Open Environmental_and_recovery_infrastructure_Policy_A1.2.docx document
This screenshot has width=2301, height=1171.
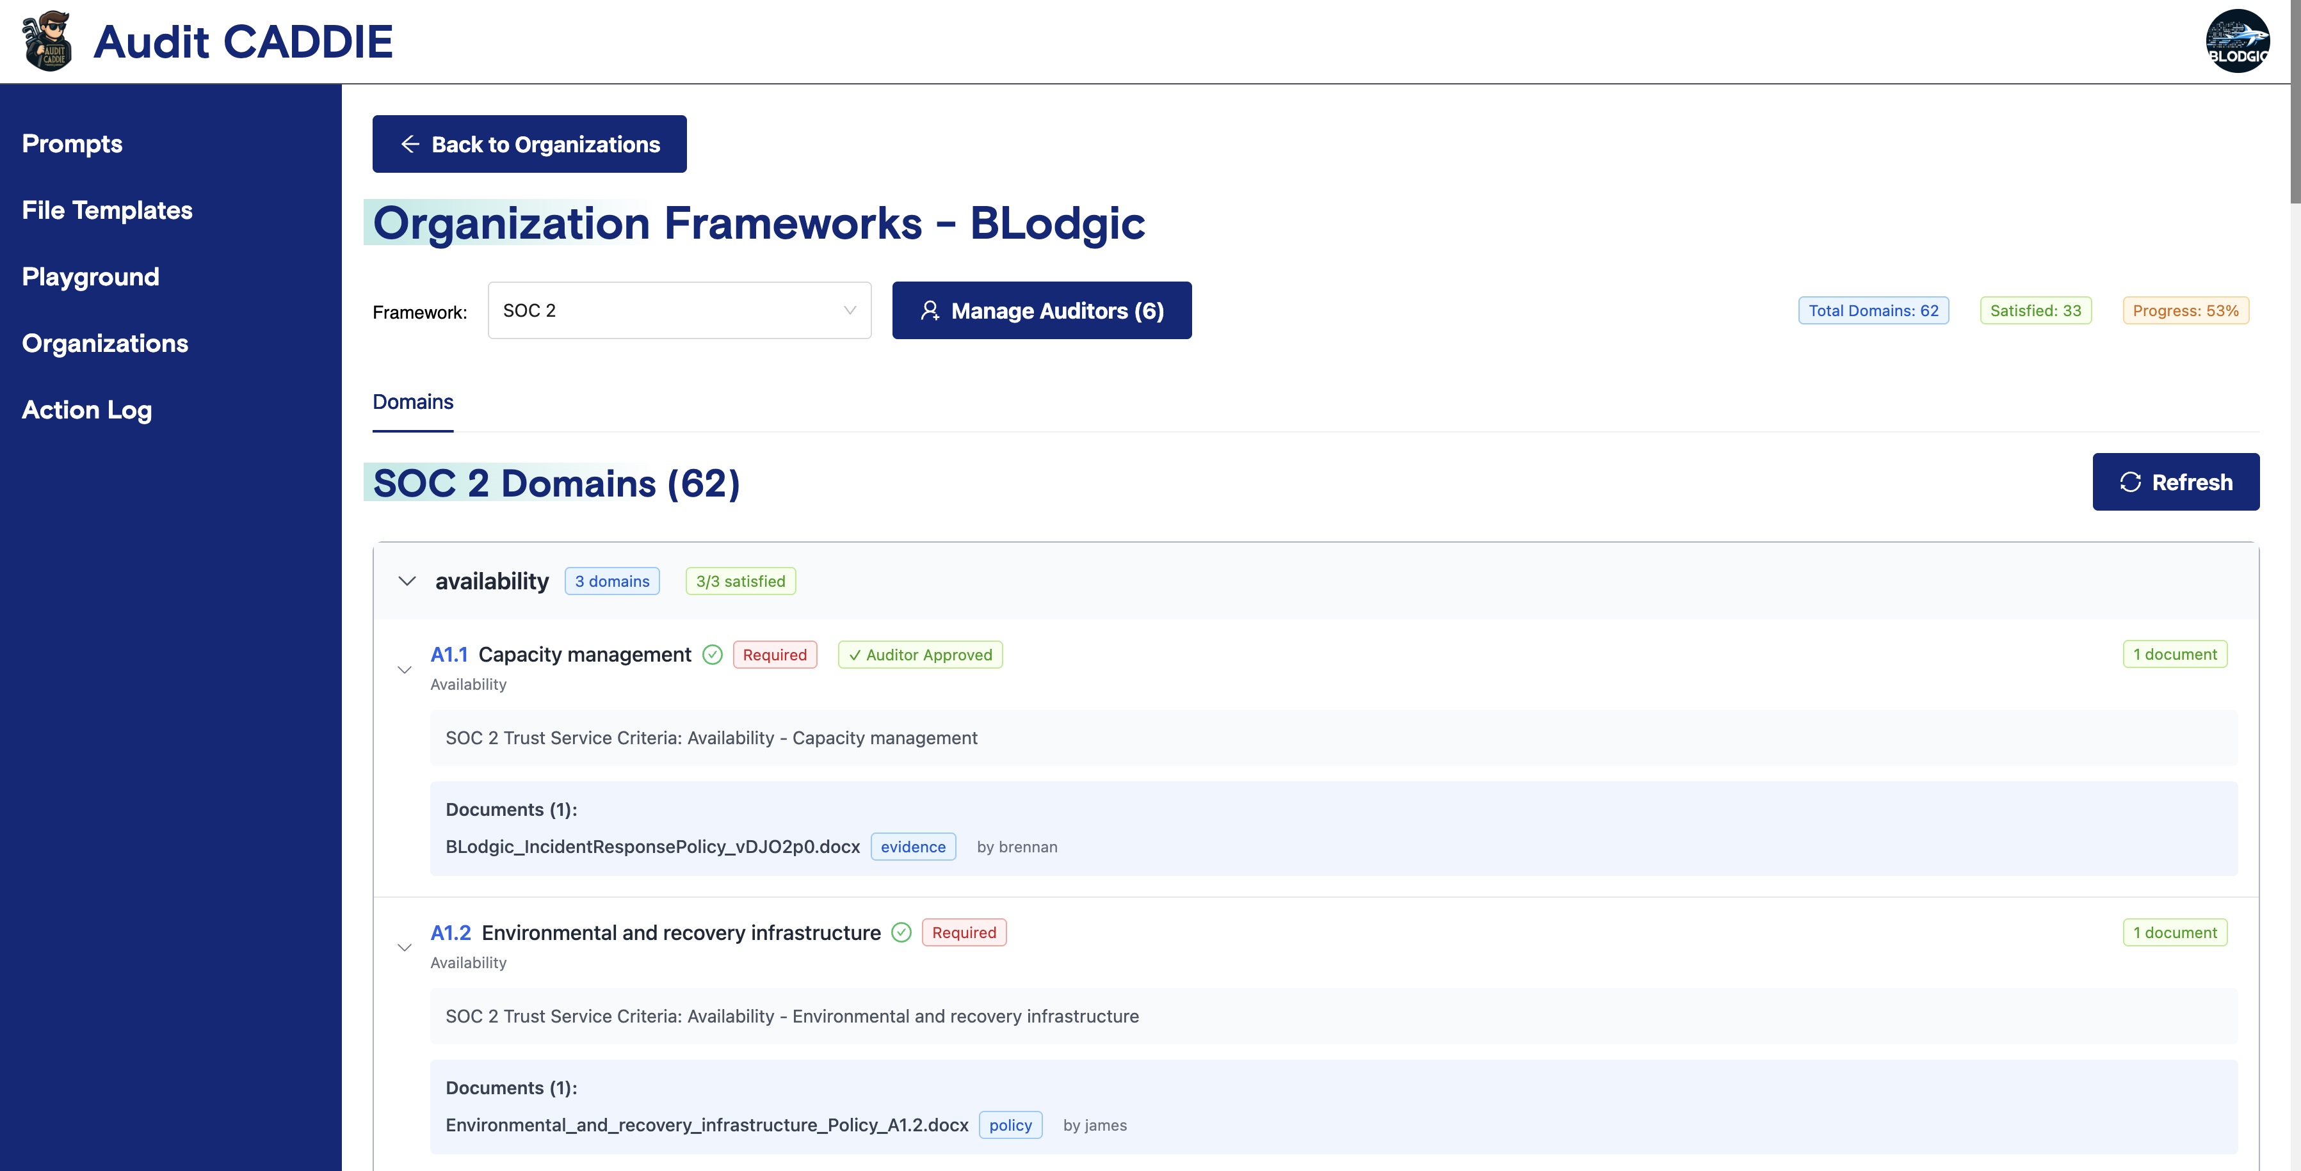(x=707, y=1126)
